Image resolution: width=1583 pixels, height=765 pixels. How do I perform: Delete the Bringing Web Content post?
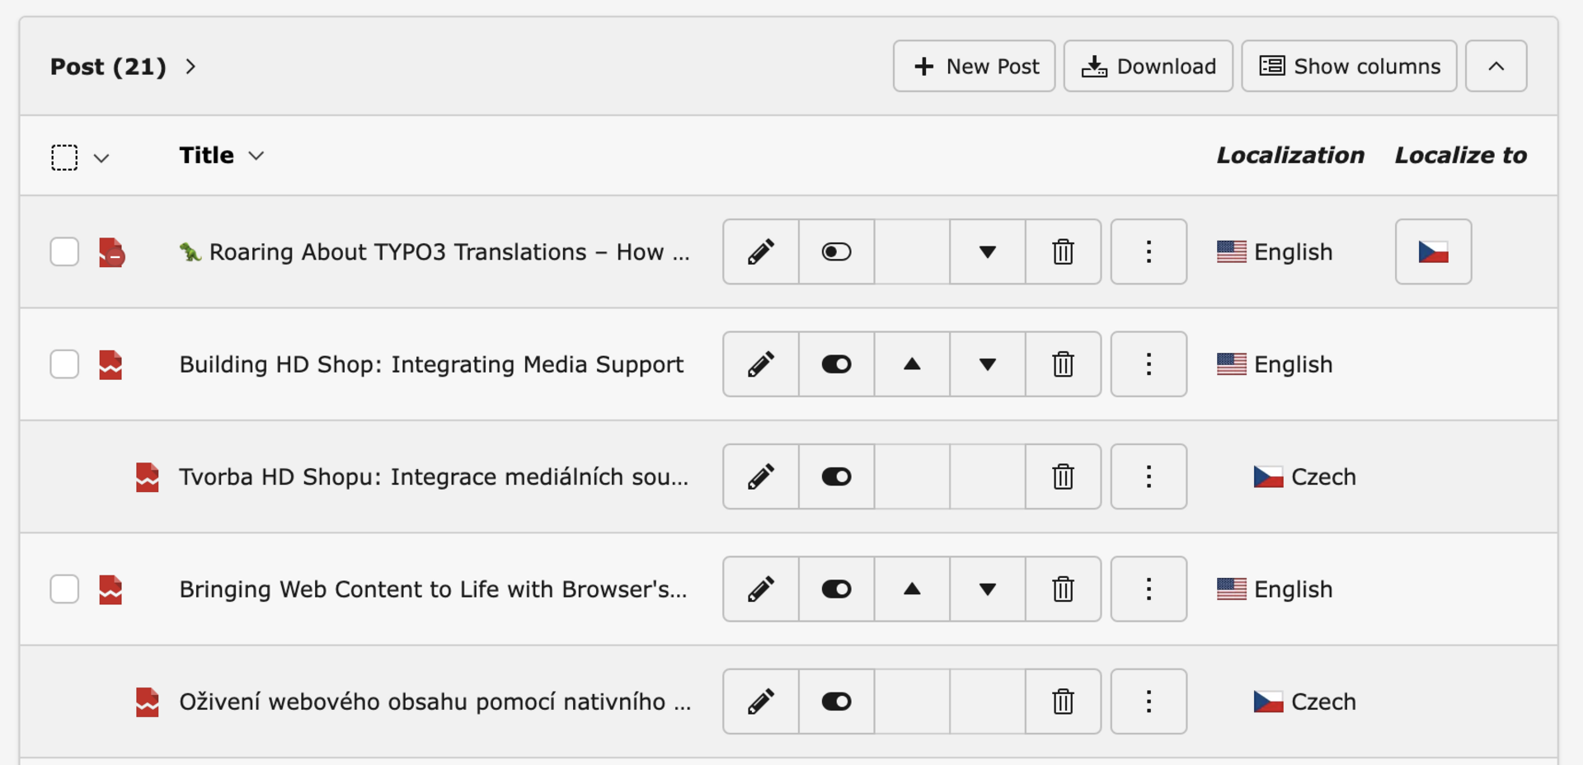point(1063,589)
